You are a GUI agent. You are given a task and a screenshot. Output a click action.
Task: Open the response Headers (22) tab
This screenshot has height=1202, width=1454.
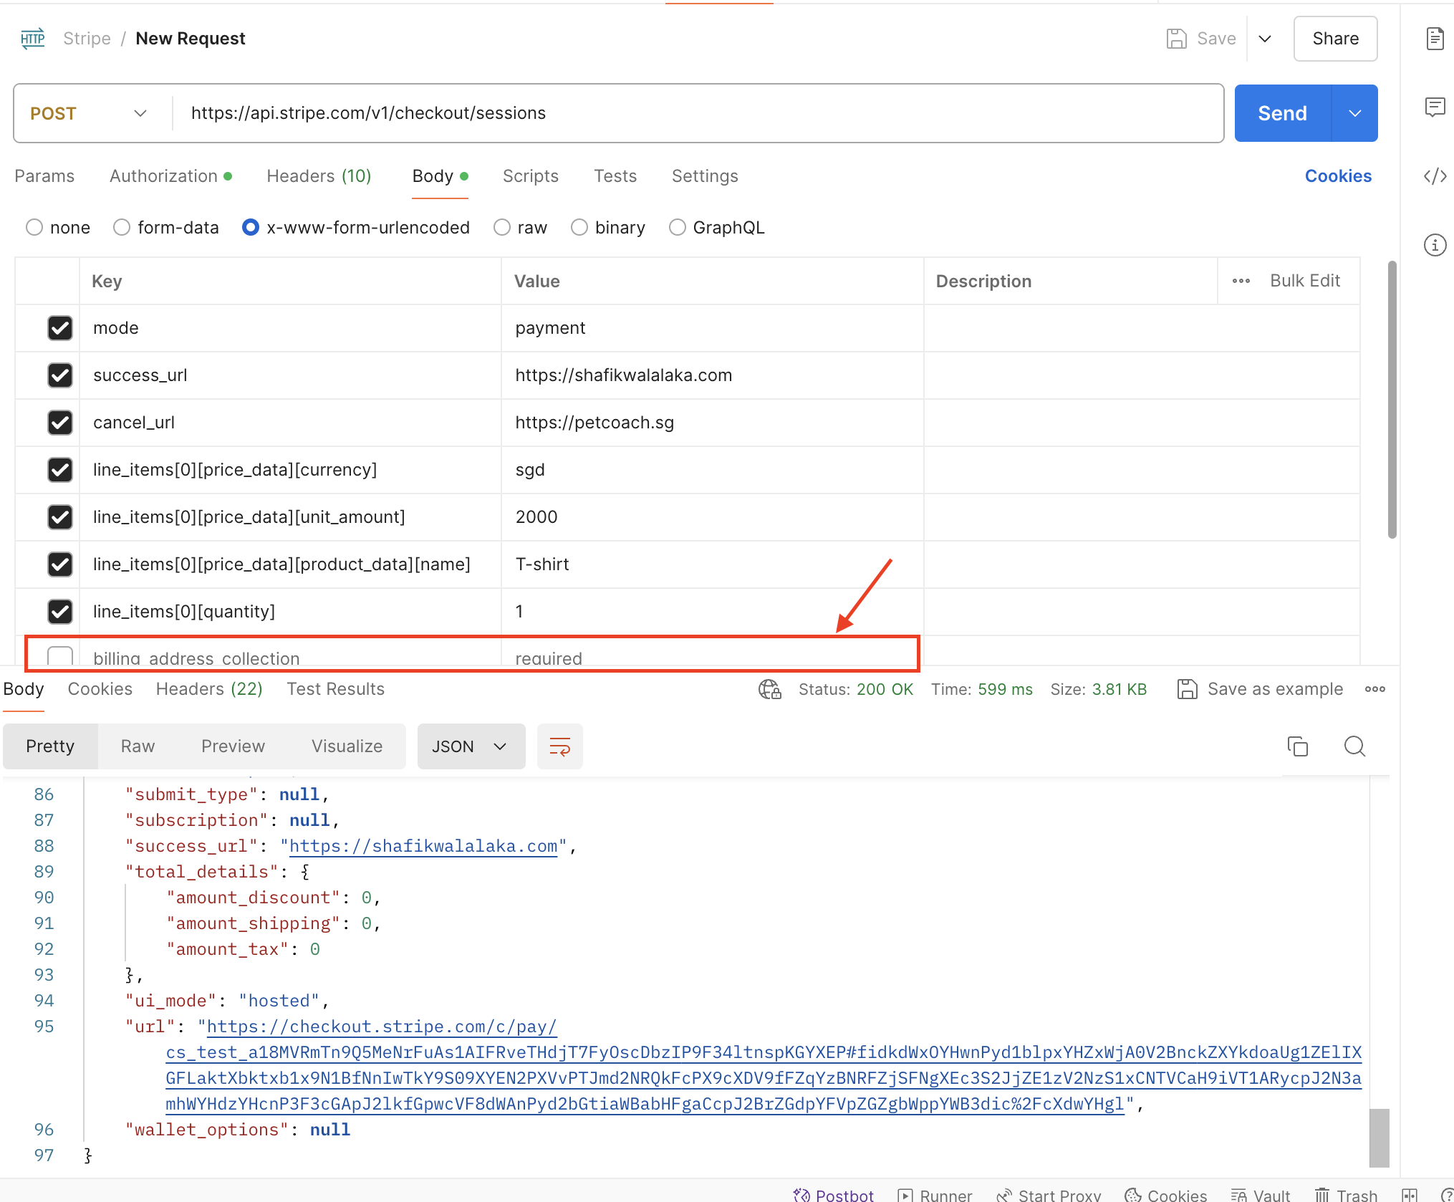(x=209, y=689)
